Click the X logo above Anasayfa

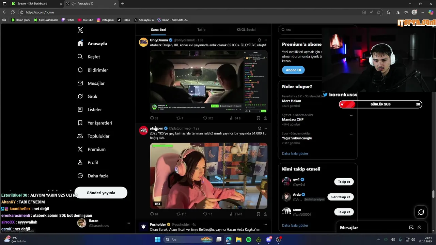80,30
